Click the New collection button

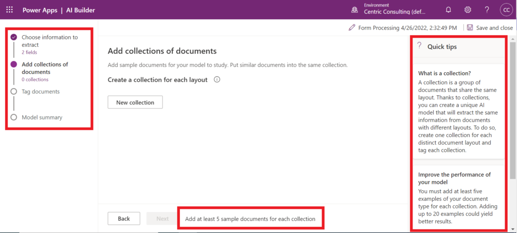click(x=135, y=102)
